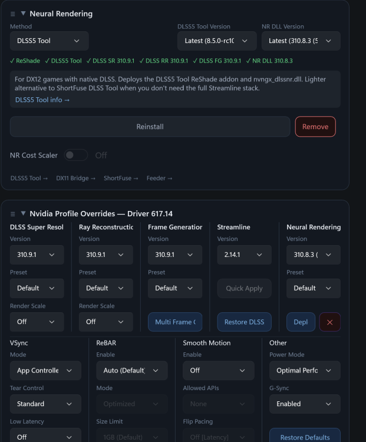The image size is (366, 442).
Task: Collapse the Neural Rendering section
Action: point(24,13)
